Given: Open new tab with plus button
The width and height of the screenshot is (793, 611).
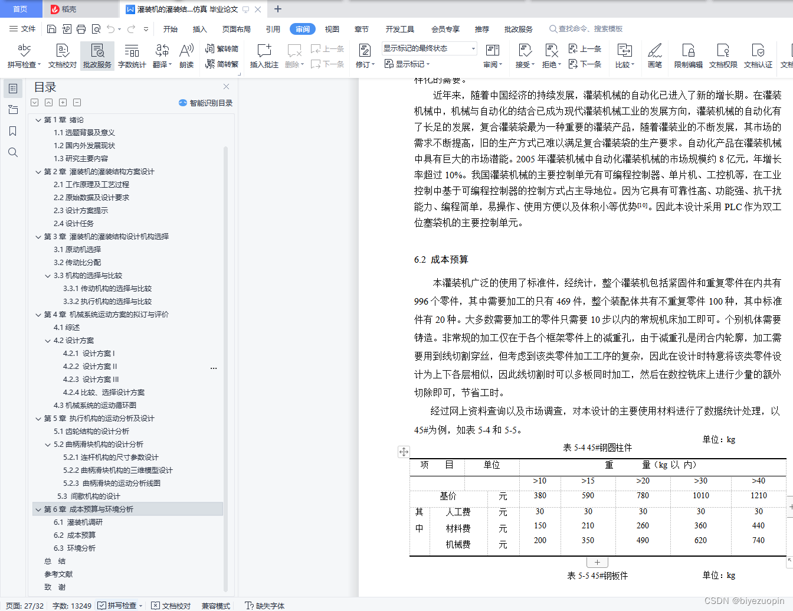Looking at the screenshot, I should [x=278, y=9].
